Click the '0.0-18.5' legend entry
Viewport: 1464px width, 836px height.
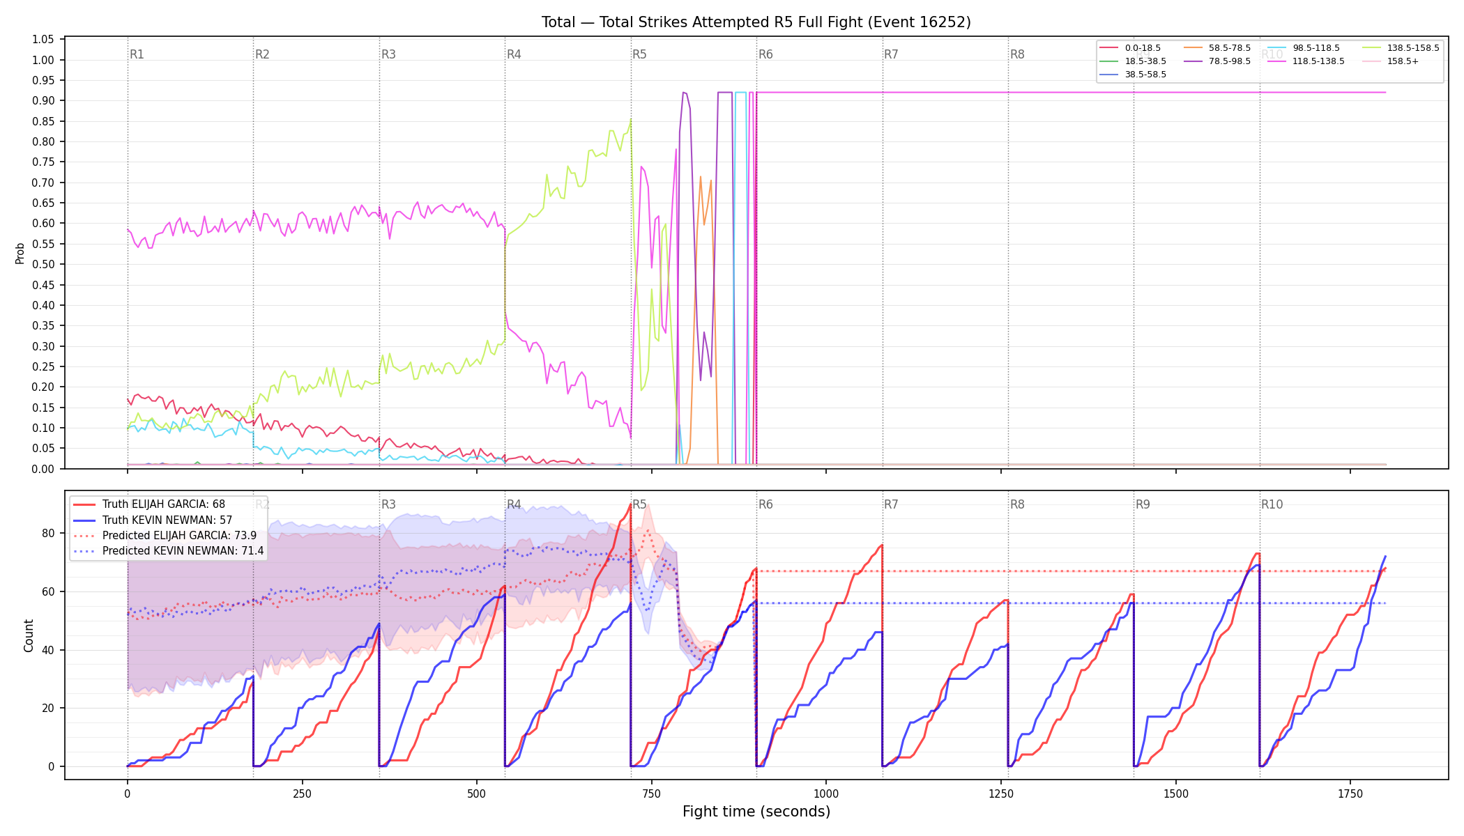point(1130,48)
